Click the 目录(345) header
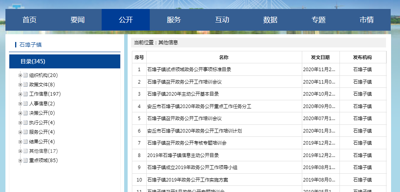 [65, 61]
